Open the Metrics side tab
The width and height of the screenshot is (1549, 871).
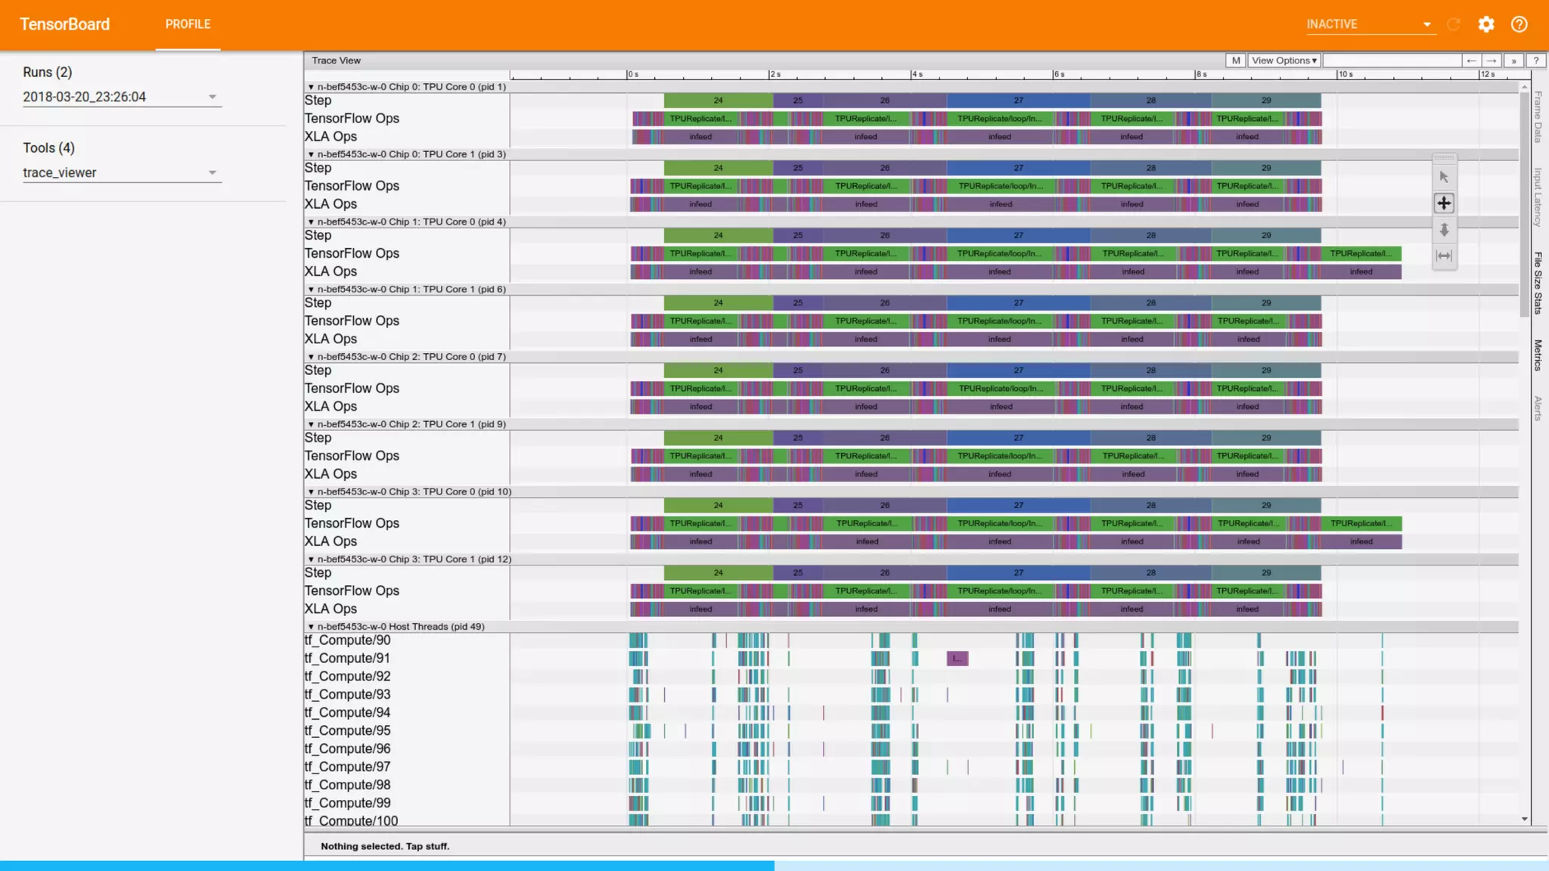click(1538, 355)
